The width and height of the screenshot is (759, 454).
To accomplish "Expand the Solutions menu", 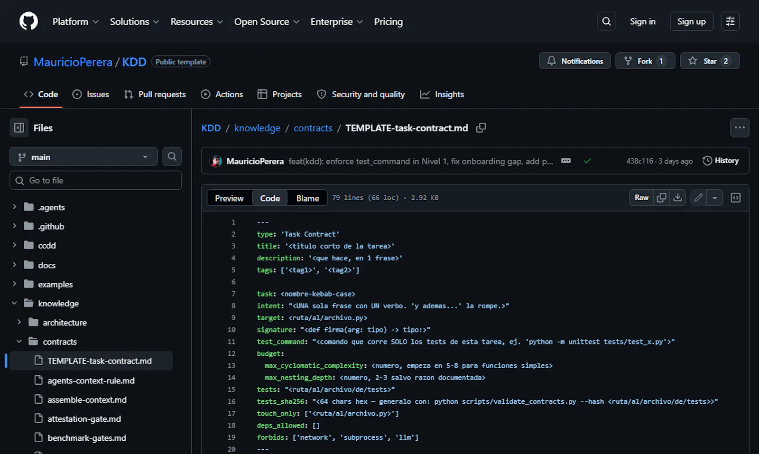I will coord(134,21).
